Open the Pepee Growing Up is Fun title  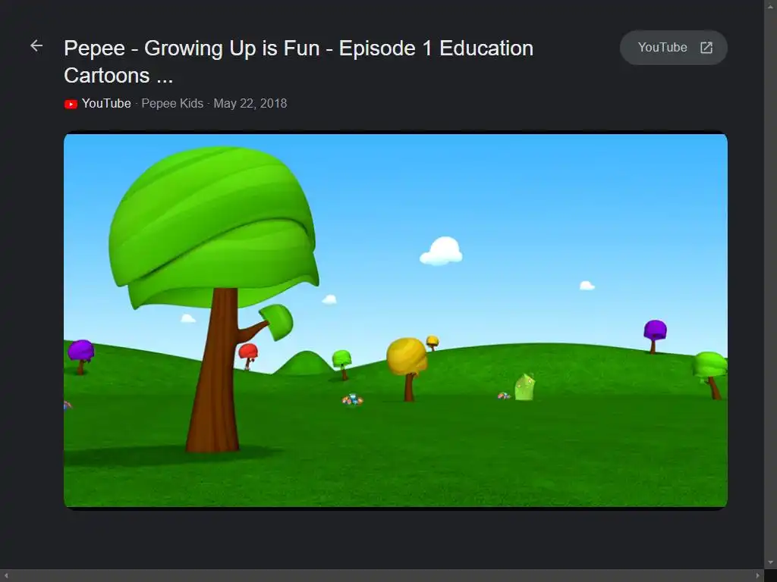coord(298,62)
